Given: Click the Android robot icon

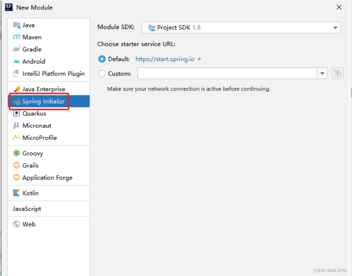Looking at the screenshot, I should [x=16, y=61].
